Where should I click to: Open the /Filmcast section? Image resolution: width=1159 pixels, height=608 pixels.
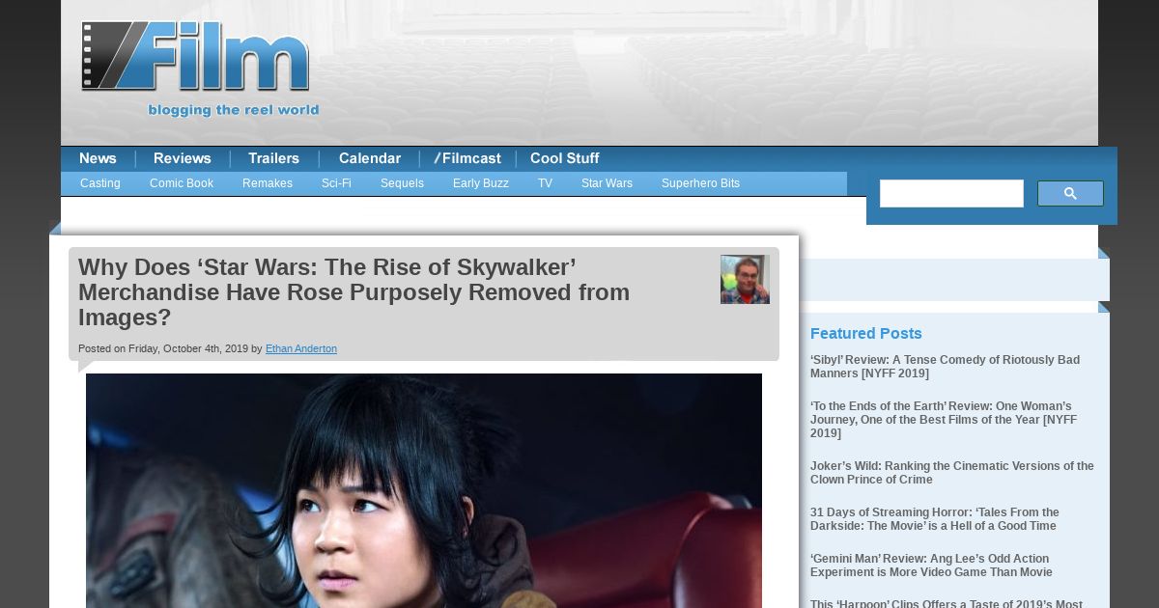point(467,158)
